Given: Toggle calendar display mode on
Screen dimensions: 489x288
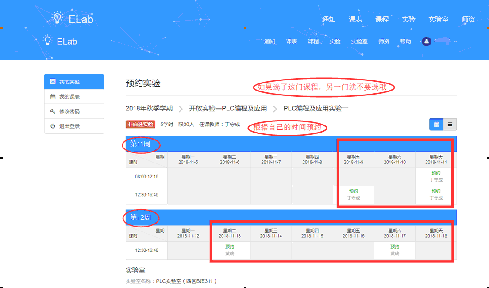Looking at the screenshot, I should pos(436,124).
